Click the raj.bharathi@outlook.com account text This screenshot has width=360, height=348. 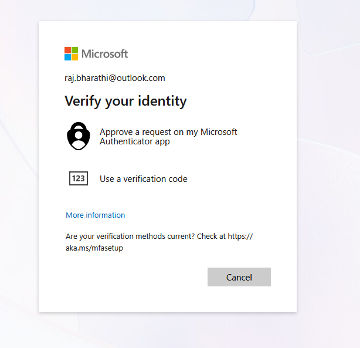click(x=115, y=78)
